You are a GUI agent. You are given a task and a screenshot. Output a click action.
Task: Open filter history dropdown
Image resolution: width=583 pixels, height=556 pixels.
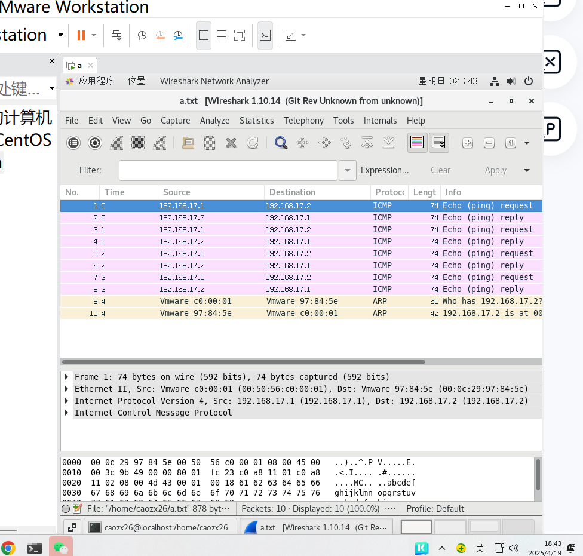pyautogui.click(x=348, y=170)
